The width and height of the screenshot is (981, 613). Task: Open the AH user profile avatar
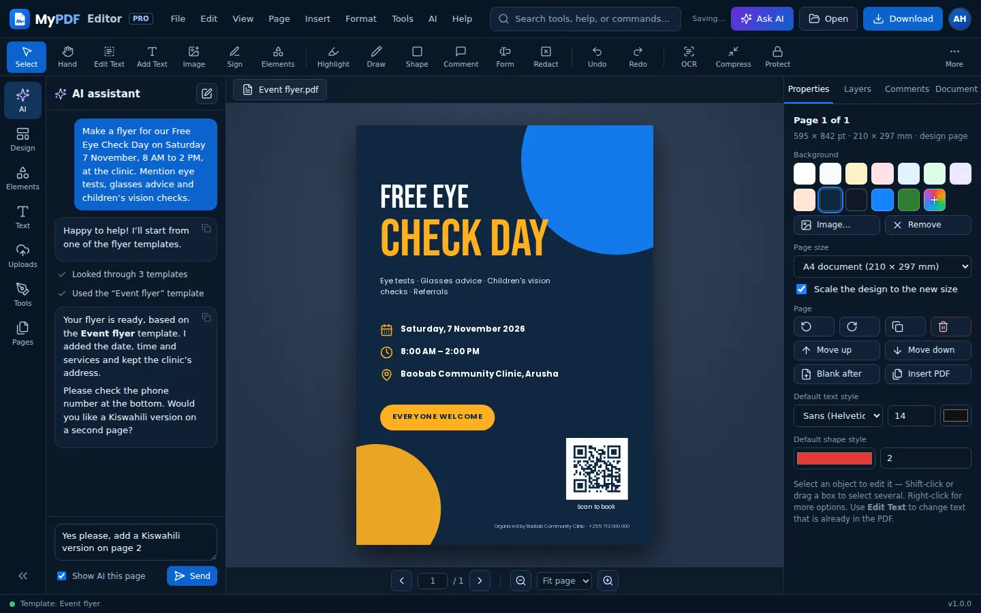(x=960, y=18)
